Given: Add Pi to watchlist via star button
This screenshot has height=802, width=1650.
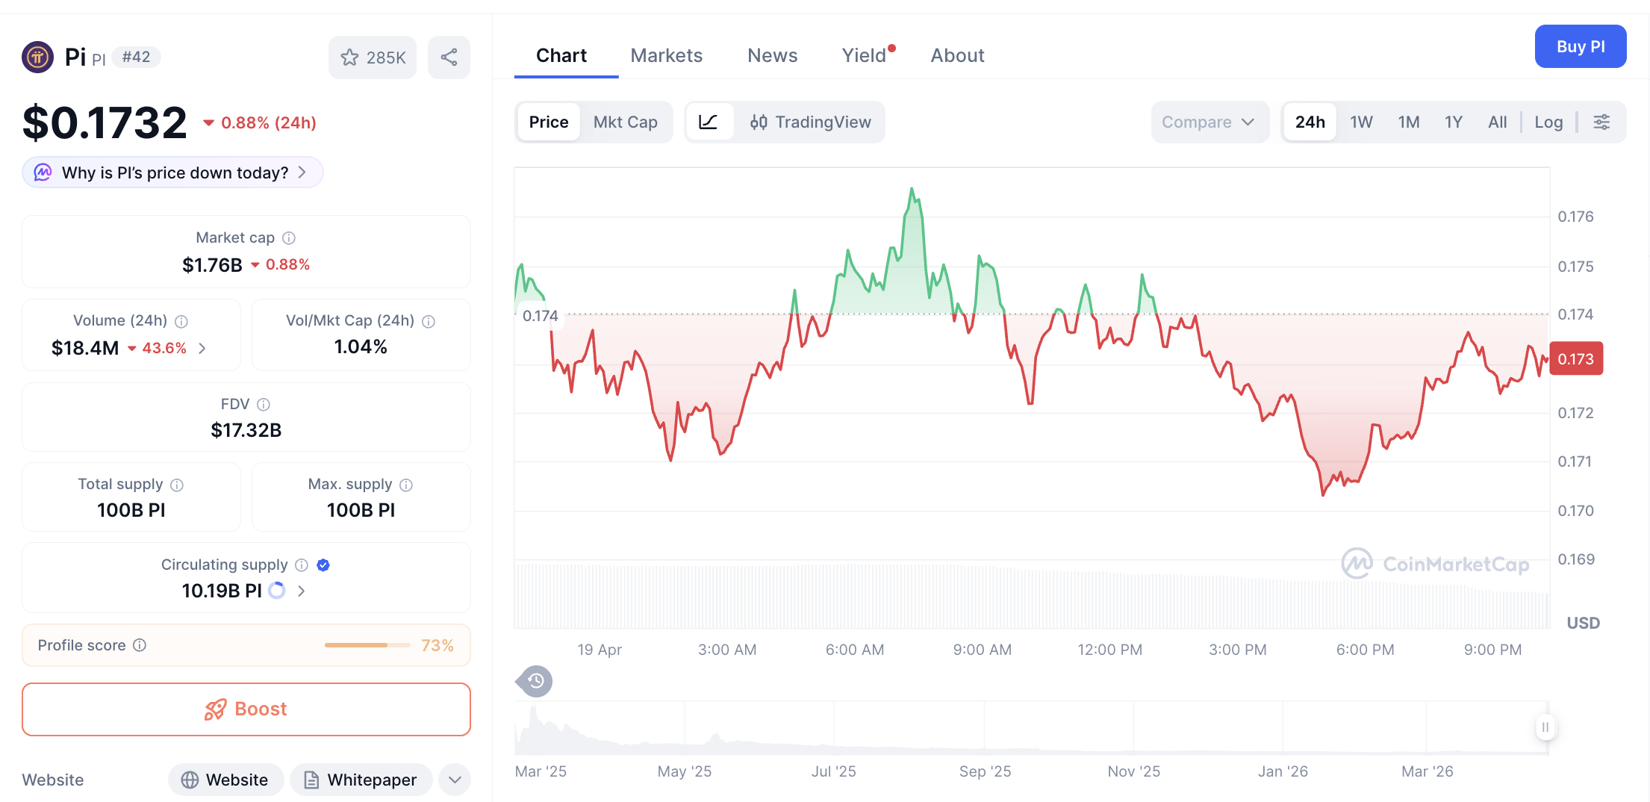Looking at the screenshot, I should pos(373,57).
